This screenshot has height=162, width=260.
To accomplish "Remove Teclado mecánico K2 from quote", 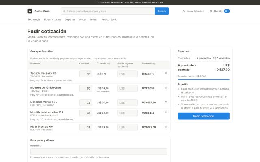I will tap(166, 73).
